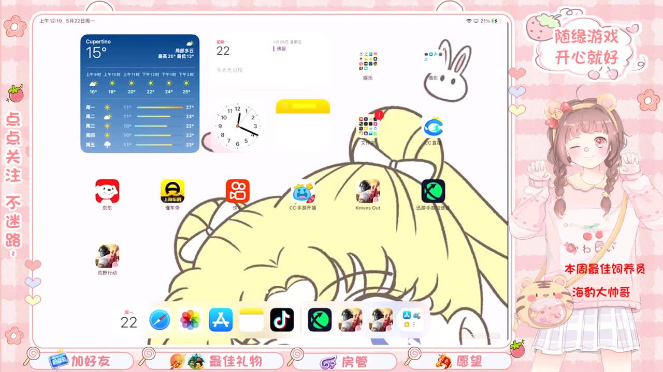Tap the screen mirroring status icon

[476, 21]
